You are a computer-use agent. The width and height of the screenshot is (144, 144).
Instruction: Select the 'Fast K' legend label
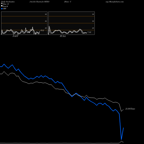tap(5, 6)
